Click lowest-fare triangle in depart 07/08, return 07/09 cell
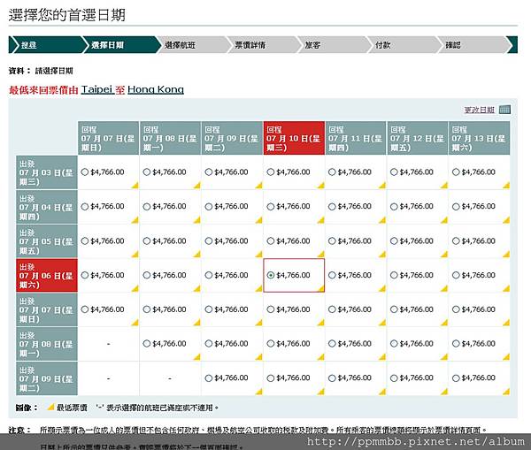 pyautogui.click(x=259, y=357)
